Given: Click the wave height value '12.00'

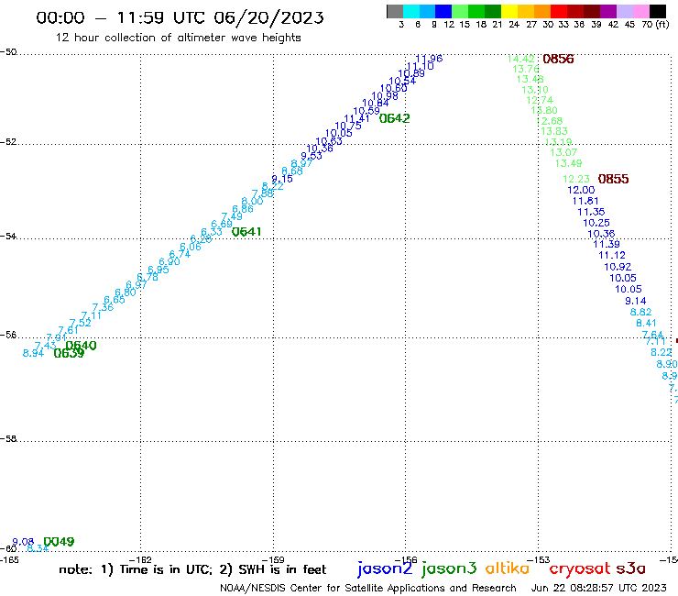Looking at the screenshot, I should point(581,190).
